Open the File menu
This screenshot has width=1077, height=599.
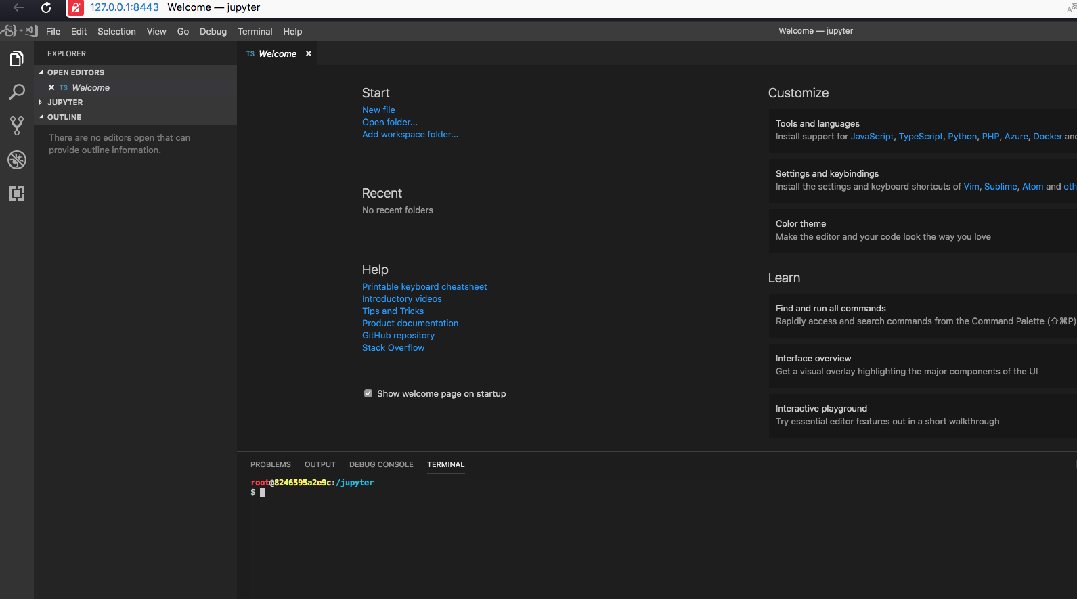point(53,31)
